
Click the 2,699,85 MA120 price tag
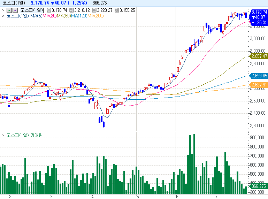coord(259,76)
